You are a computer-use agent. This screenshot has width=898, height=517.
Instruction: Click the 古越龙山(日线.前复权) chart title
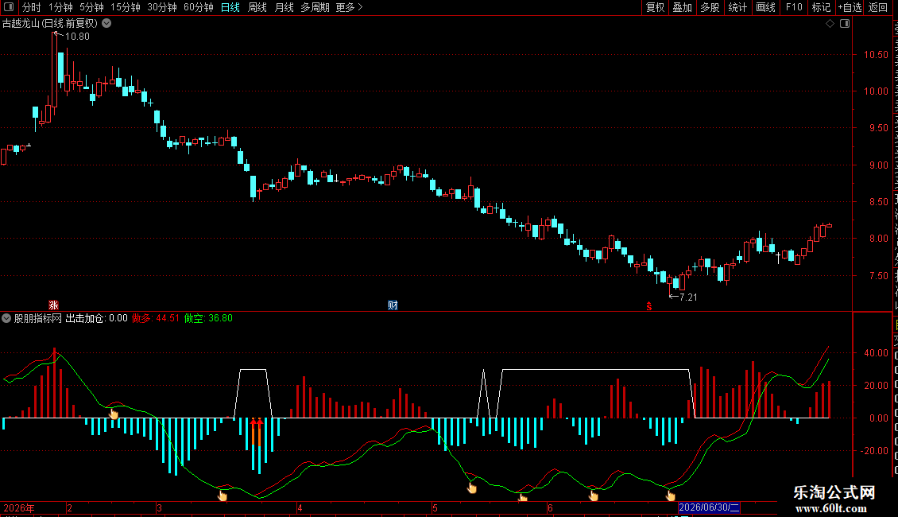coord(50,24)
